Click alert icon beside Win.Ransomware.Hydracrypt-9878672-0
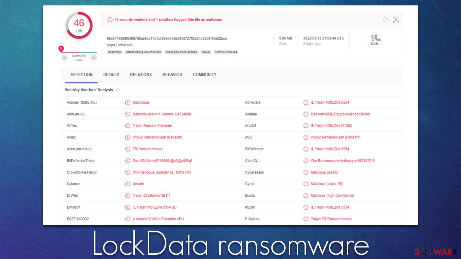The image size is (461, 259). click(x=306, y=160)
